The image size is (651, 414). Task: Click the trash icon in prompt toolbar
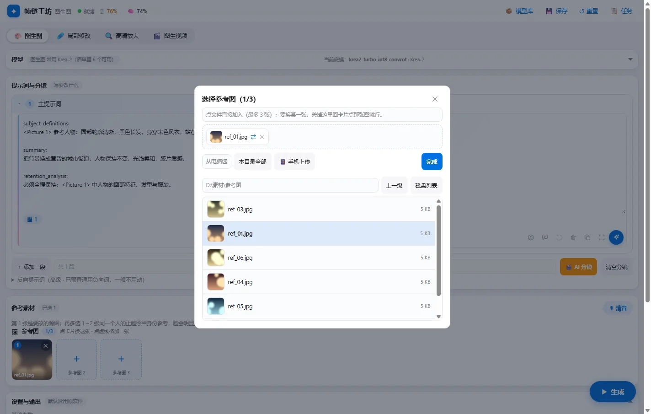[x=573, y=237]
